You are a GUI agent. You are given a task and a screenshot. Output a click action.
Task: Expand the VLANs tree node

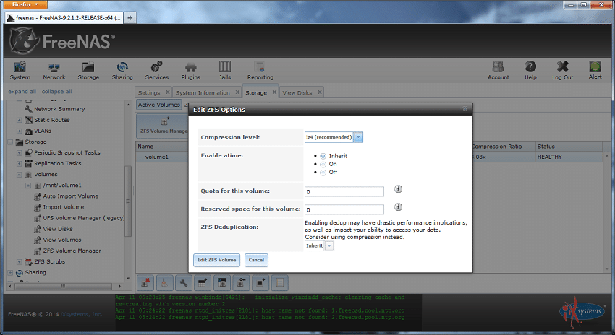[20, 131]
